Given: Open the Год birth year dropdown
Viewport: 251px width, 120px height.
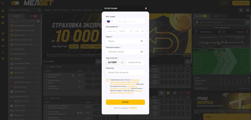Looking at the screenshot, I should [139, 31].
